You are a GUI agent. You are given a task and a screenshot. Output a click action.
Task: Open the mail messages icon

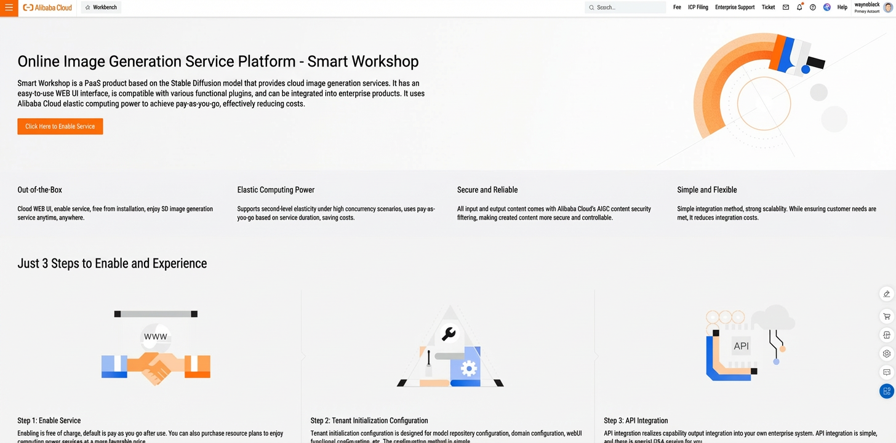(786, 7)
